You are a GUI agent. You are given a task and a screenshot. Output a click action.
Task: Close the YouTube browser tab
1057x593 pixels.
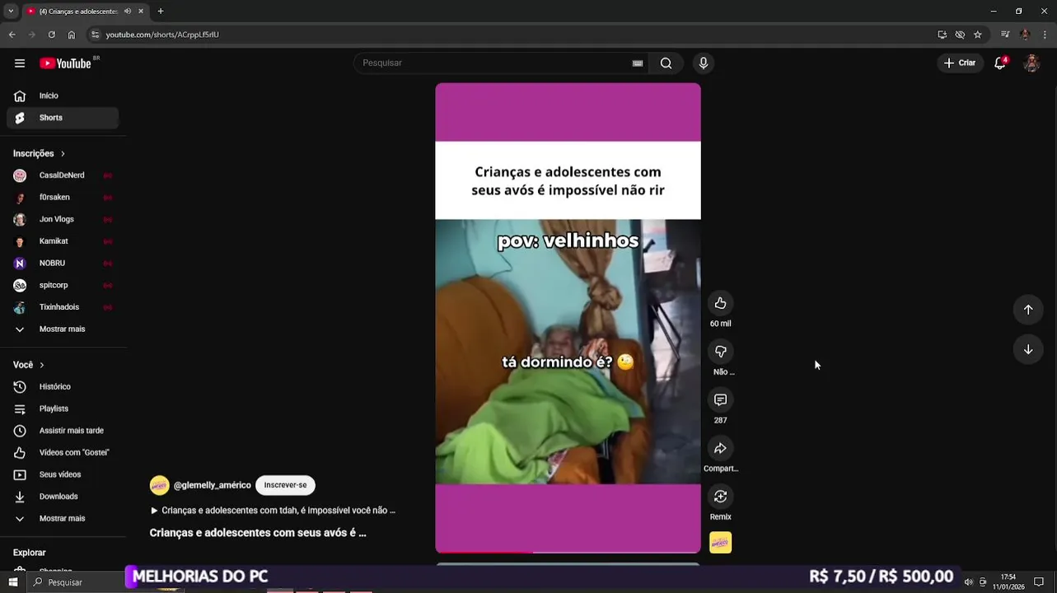click(x=141, y=12)
